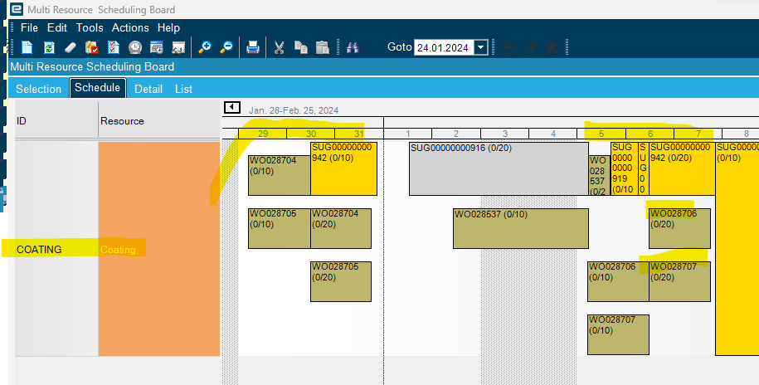Click the Print icon
Screen dimensions: 759x385
253,47
